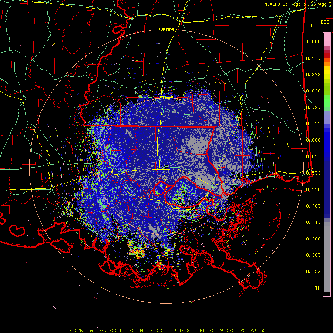Image resolution: width=333 pixels, height=333 pixels.
Task: Pick the red segment of the color bar
Action: coord(327,55)
